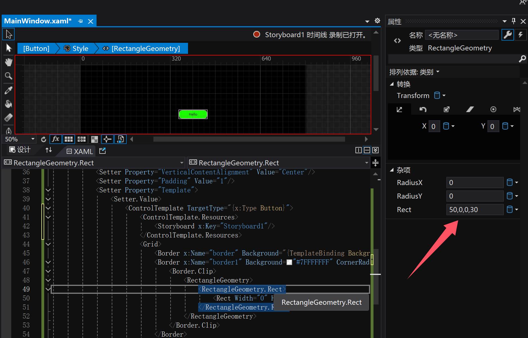Toggle show snap grid button
The image size is (528, 338).
pos(69,139)
